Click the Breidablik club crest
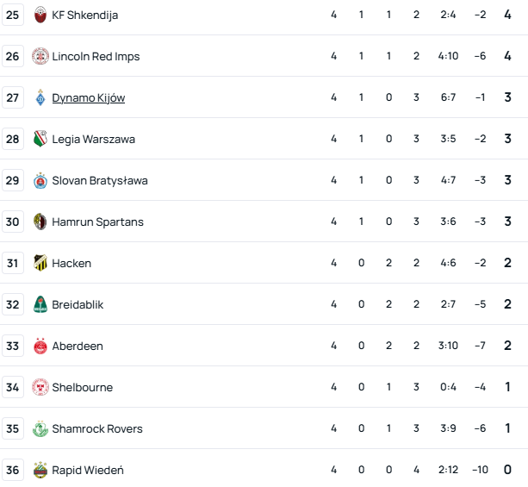Screen dimensions: 528x487 (40, 304)
